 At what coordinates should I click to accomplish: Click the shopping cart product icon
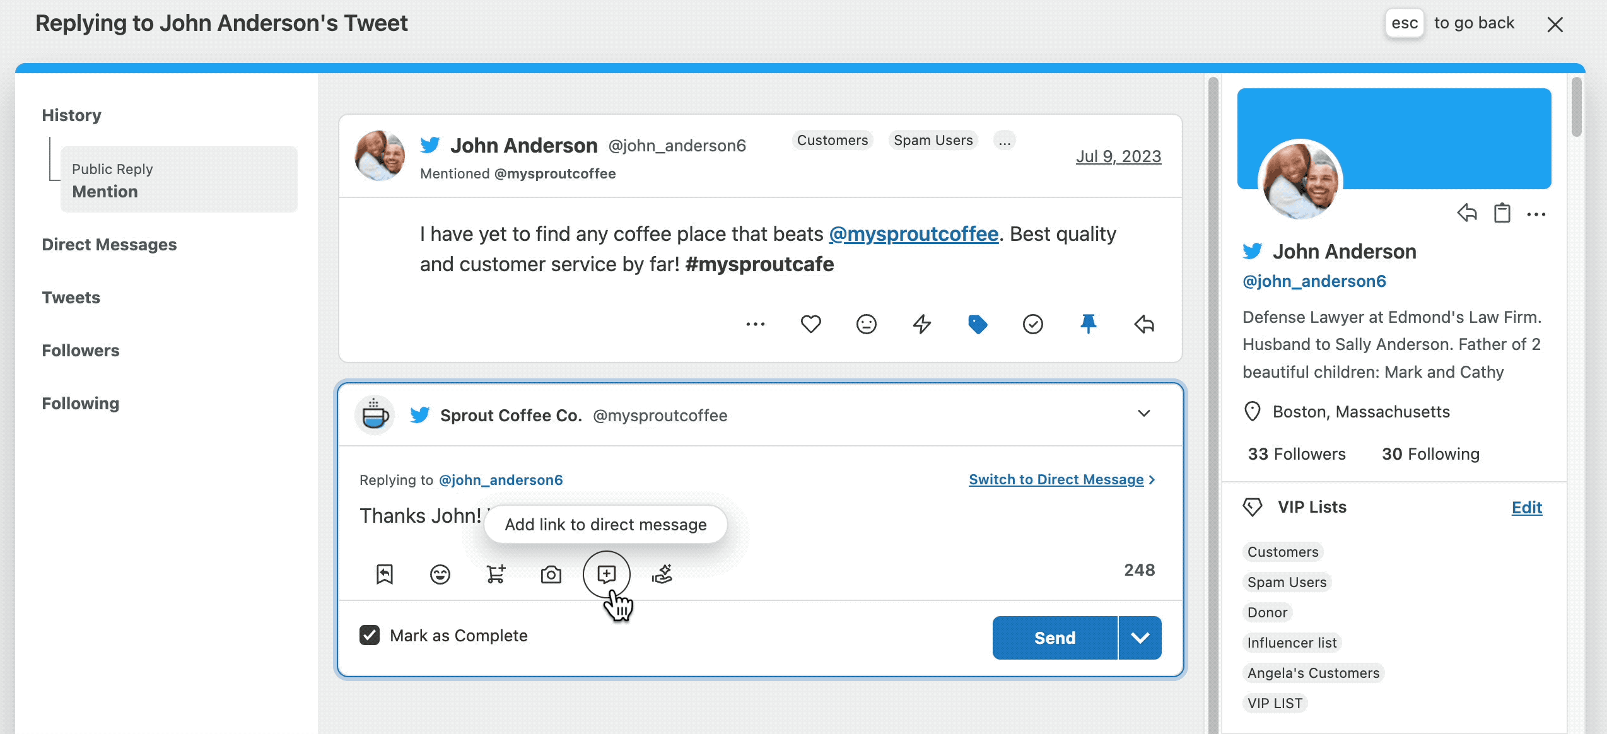496,574
